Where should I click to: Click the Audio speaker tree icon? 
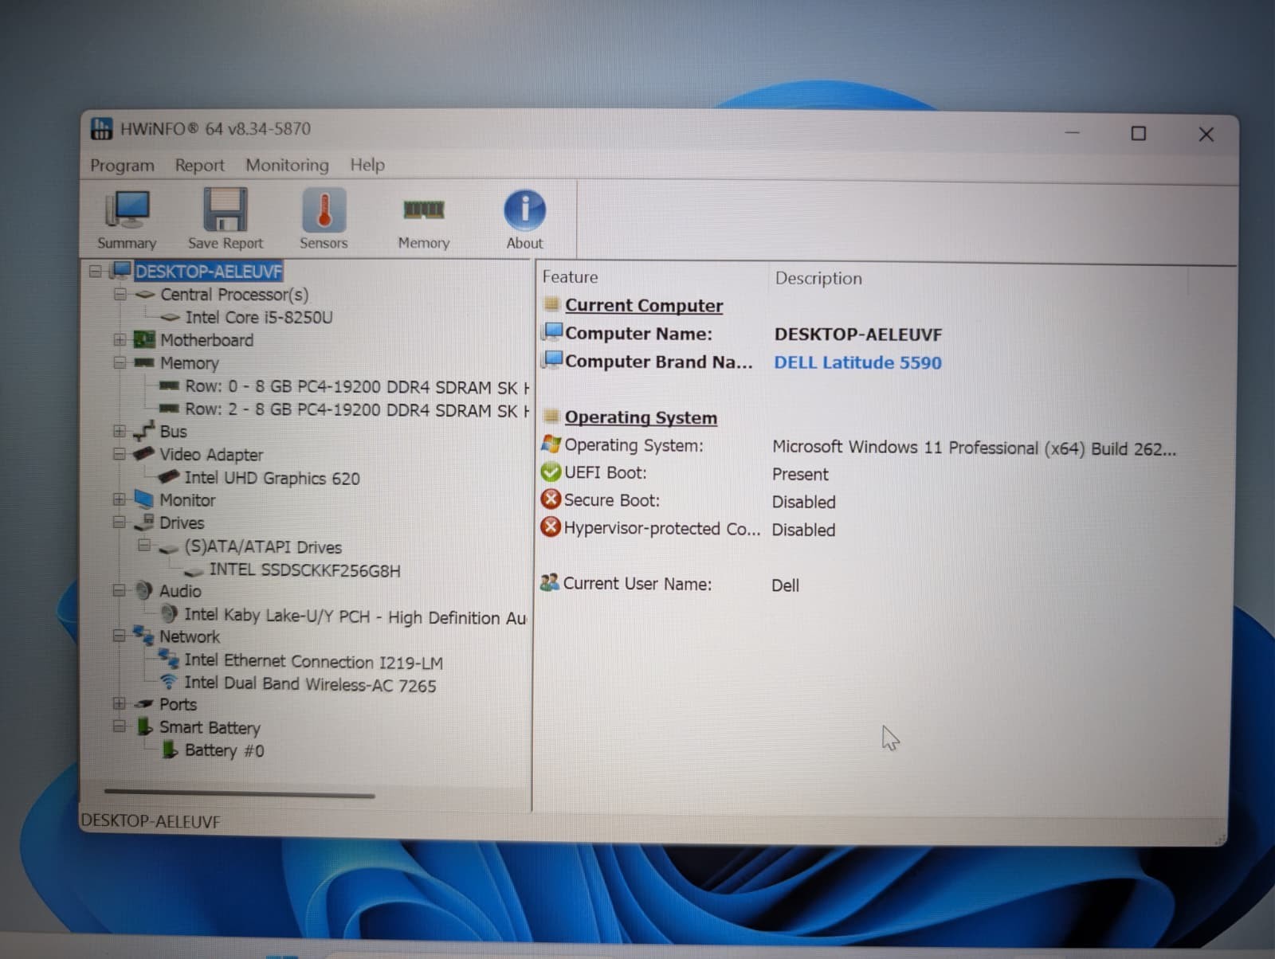coord(143,590)
